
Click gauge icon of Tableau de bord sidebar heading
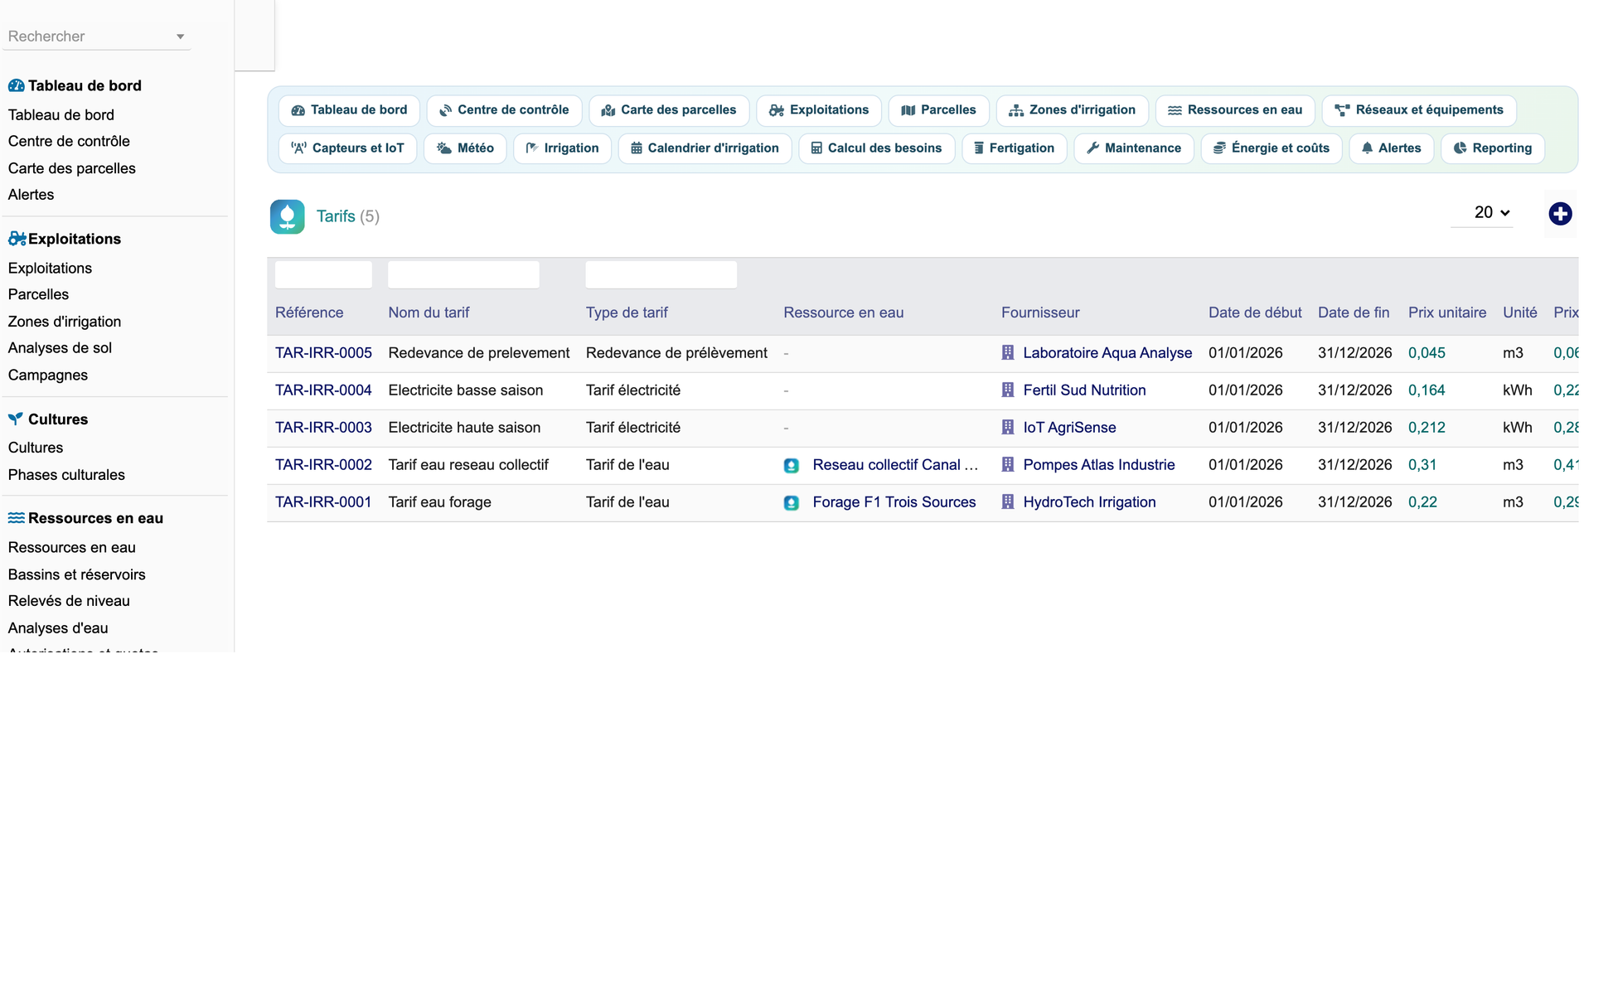point(16,85)
